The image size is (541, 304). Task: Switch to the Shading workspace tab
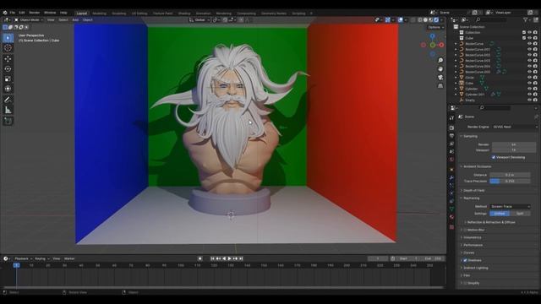pyautogui.click(x=184, y=14)
